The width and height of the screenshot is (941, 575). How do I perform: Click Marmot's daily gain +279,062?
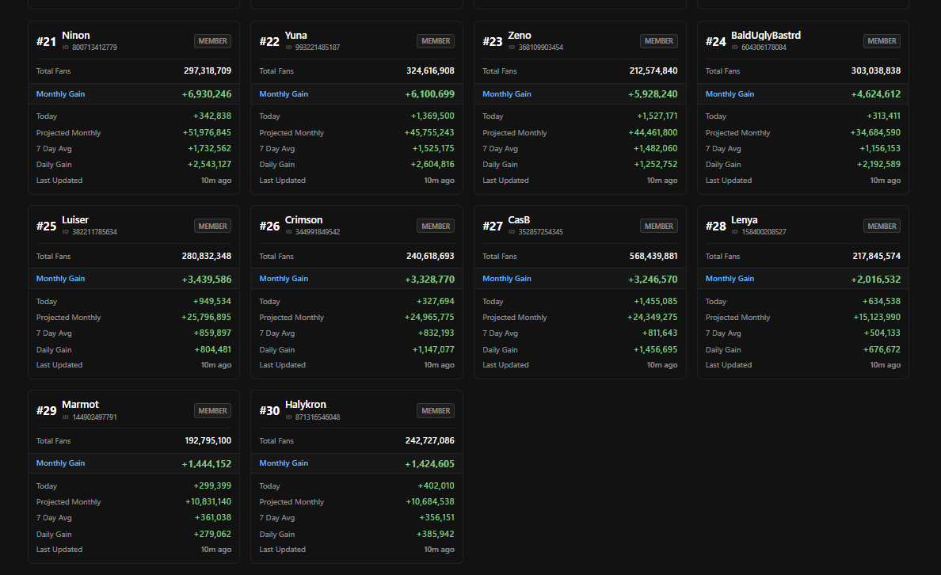(x=212, y=534)
